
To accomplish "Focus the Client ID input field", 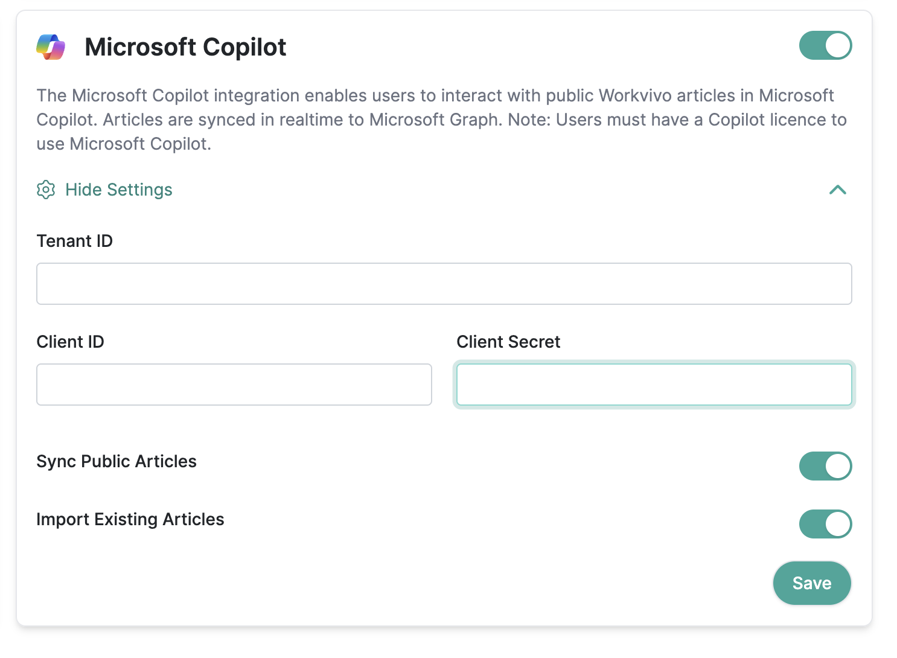I will (x=234, y=385).
